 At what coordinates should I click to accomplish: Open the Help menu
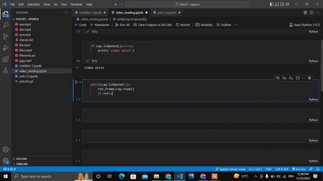89,5
